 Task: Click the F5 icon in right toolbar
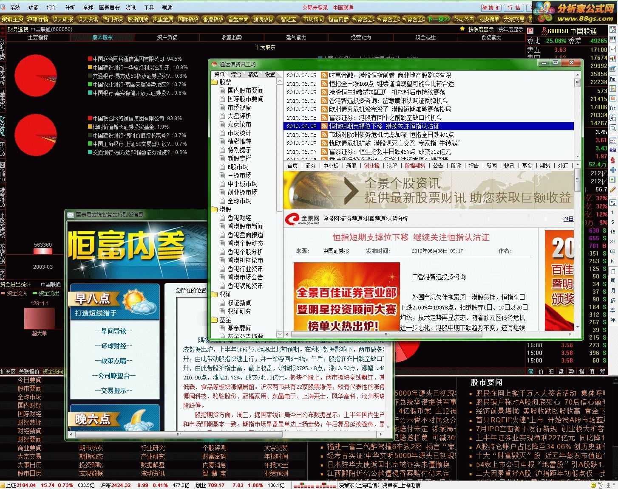(613, 203)
